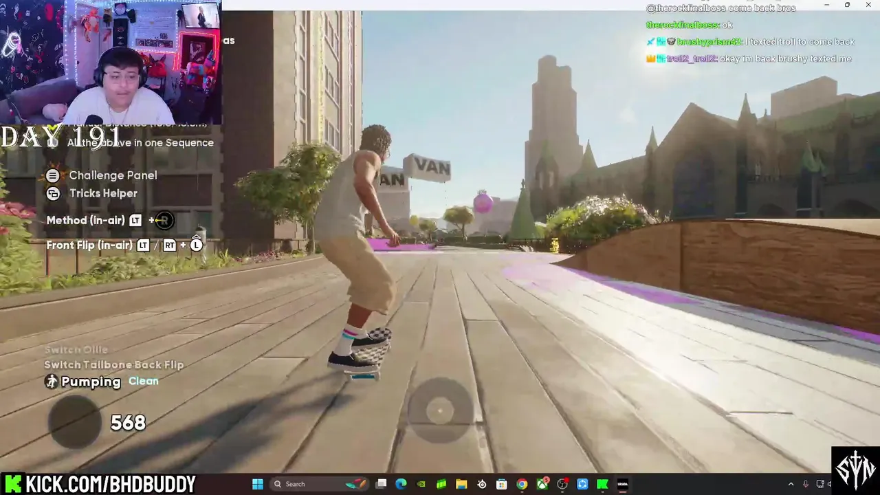
Task: Open the SteelSeries app in the taskbar
Action: coord(482,484)
